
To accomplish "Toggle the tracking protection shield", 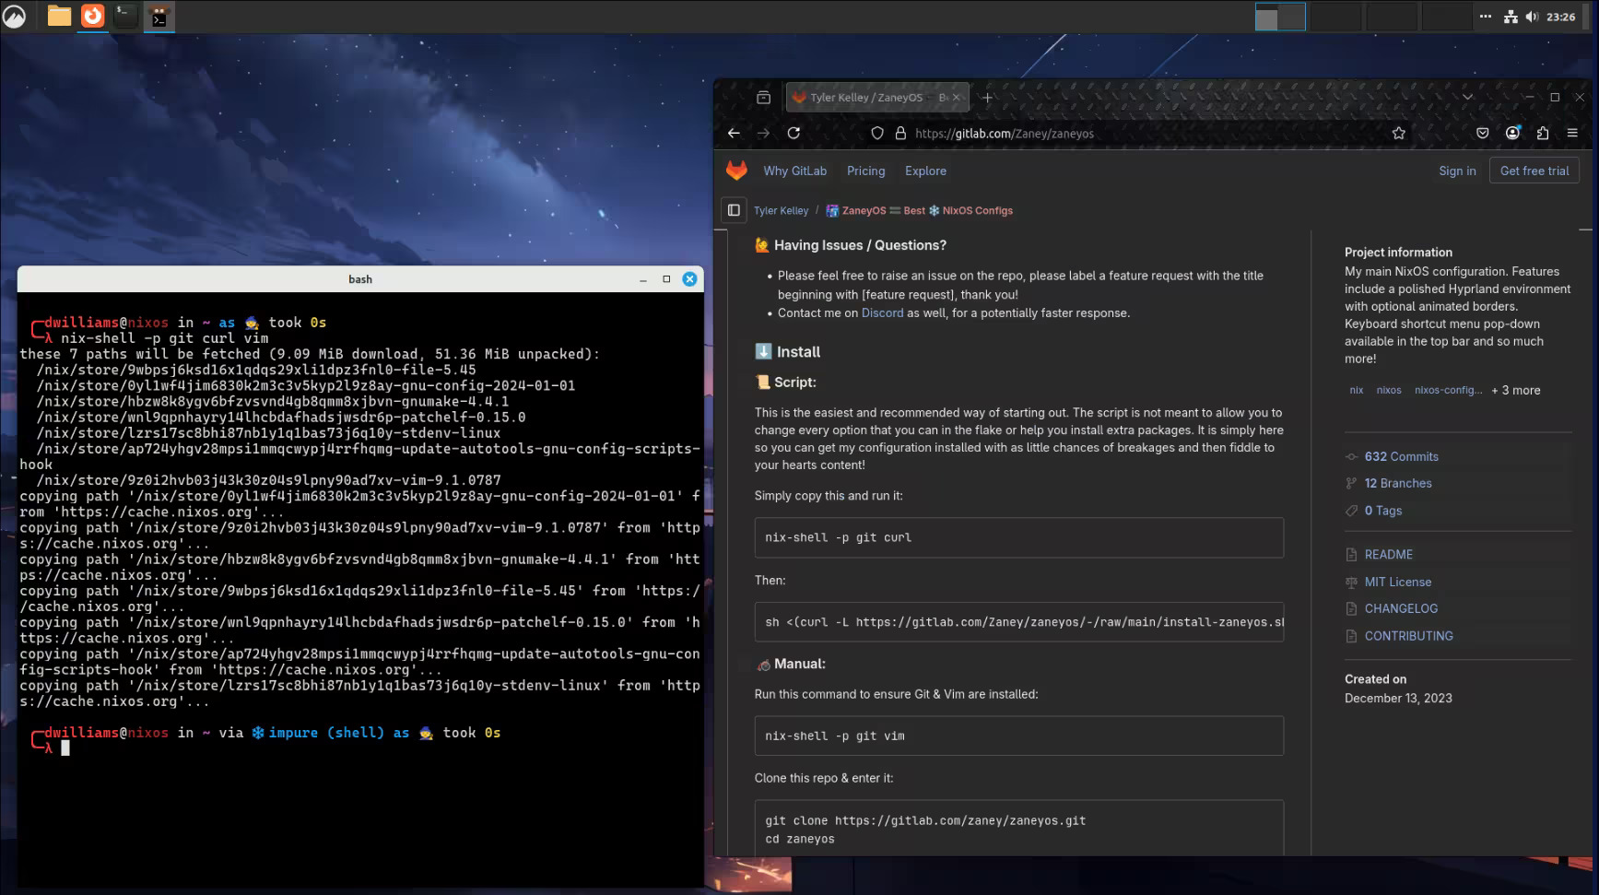I will 876,133.
